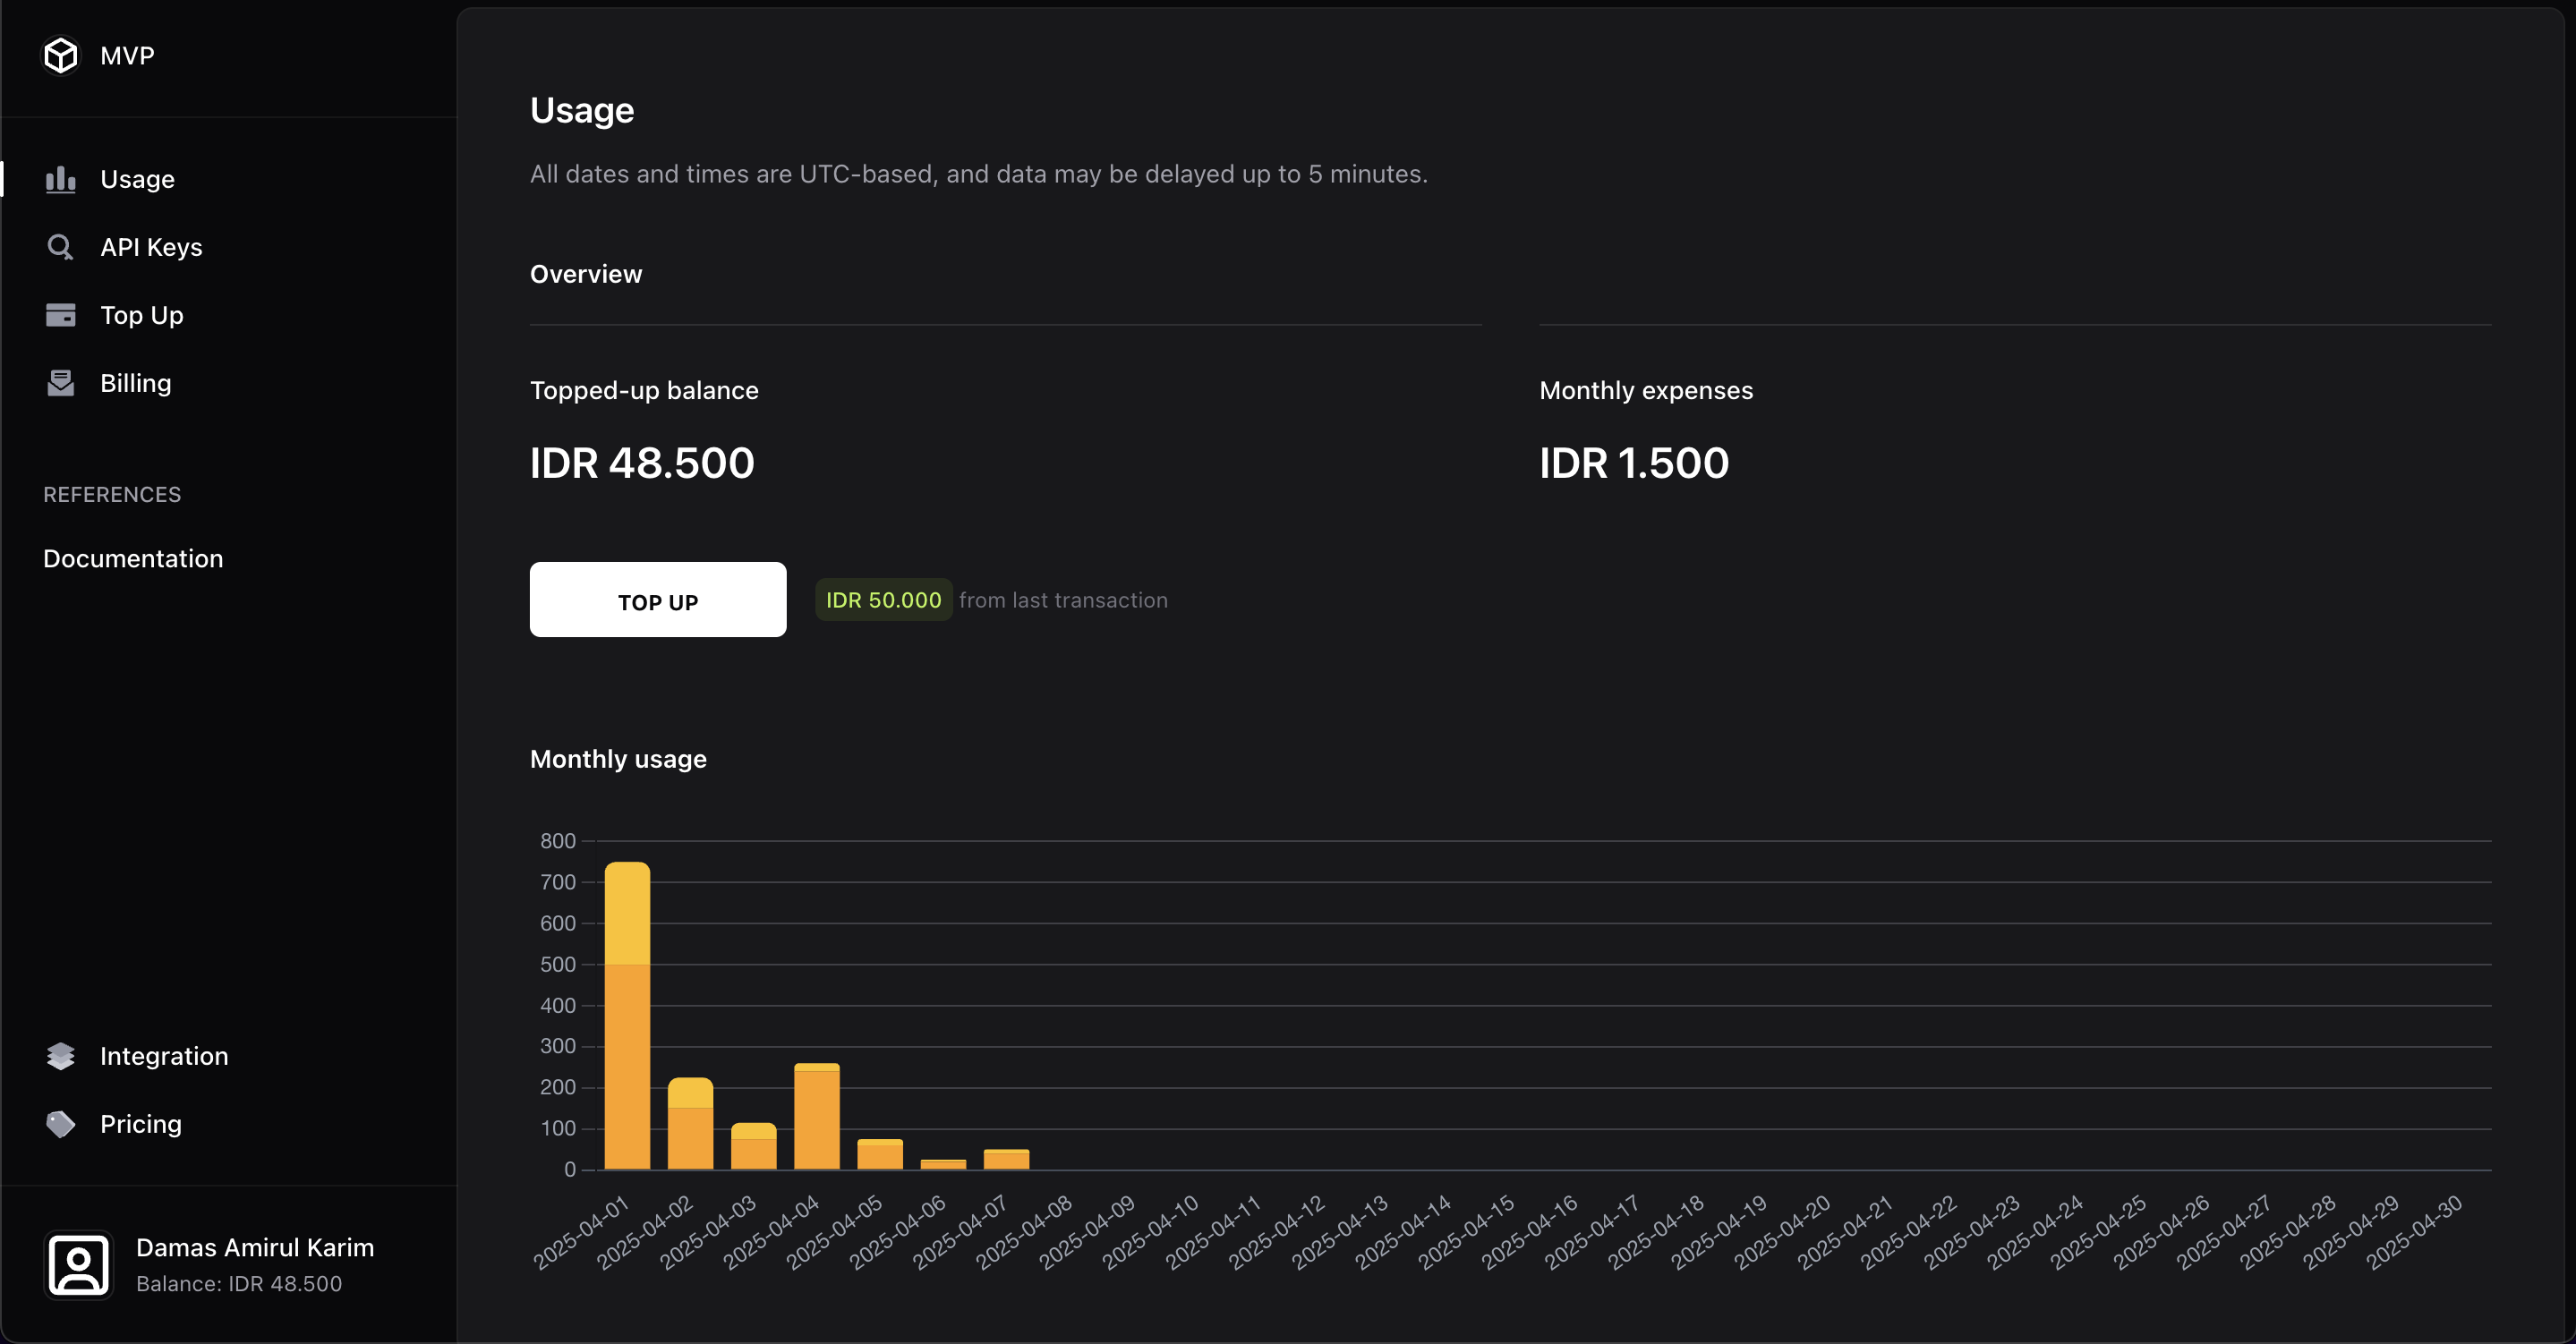Click the Pricing tag icon
This screenshot has height=1344, width=2576.
click(x=60, y=1124)
